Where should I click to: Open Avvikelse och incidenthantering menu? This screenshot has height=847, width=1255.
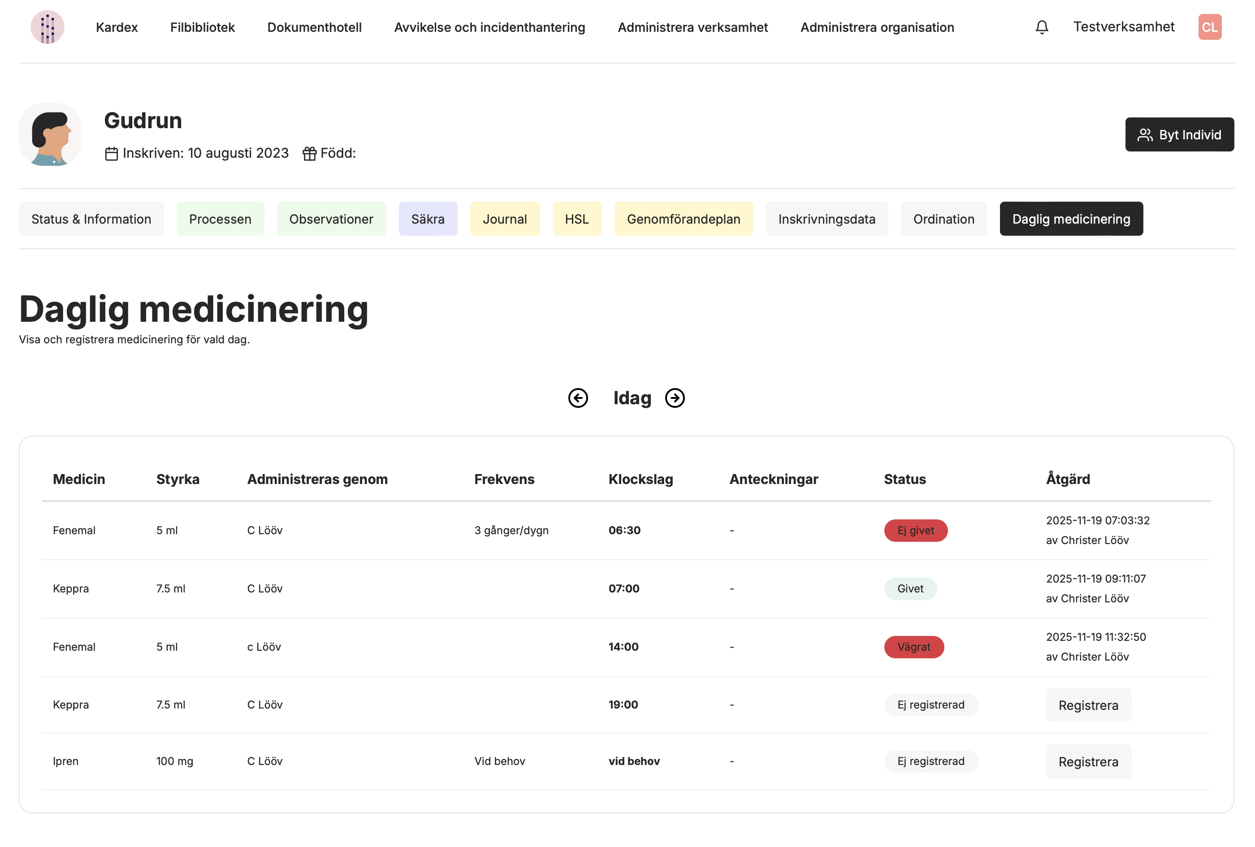coord(489,27)
